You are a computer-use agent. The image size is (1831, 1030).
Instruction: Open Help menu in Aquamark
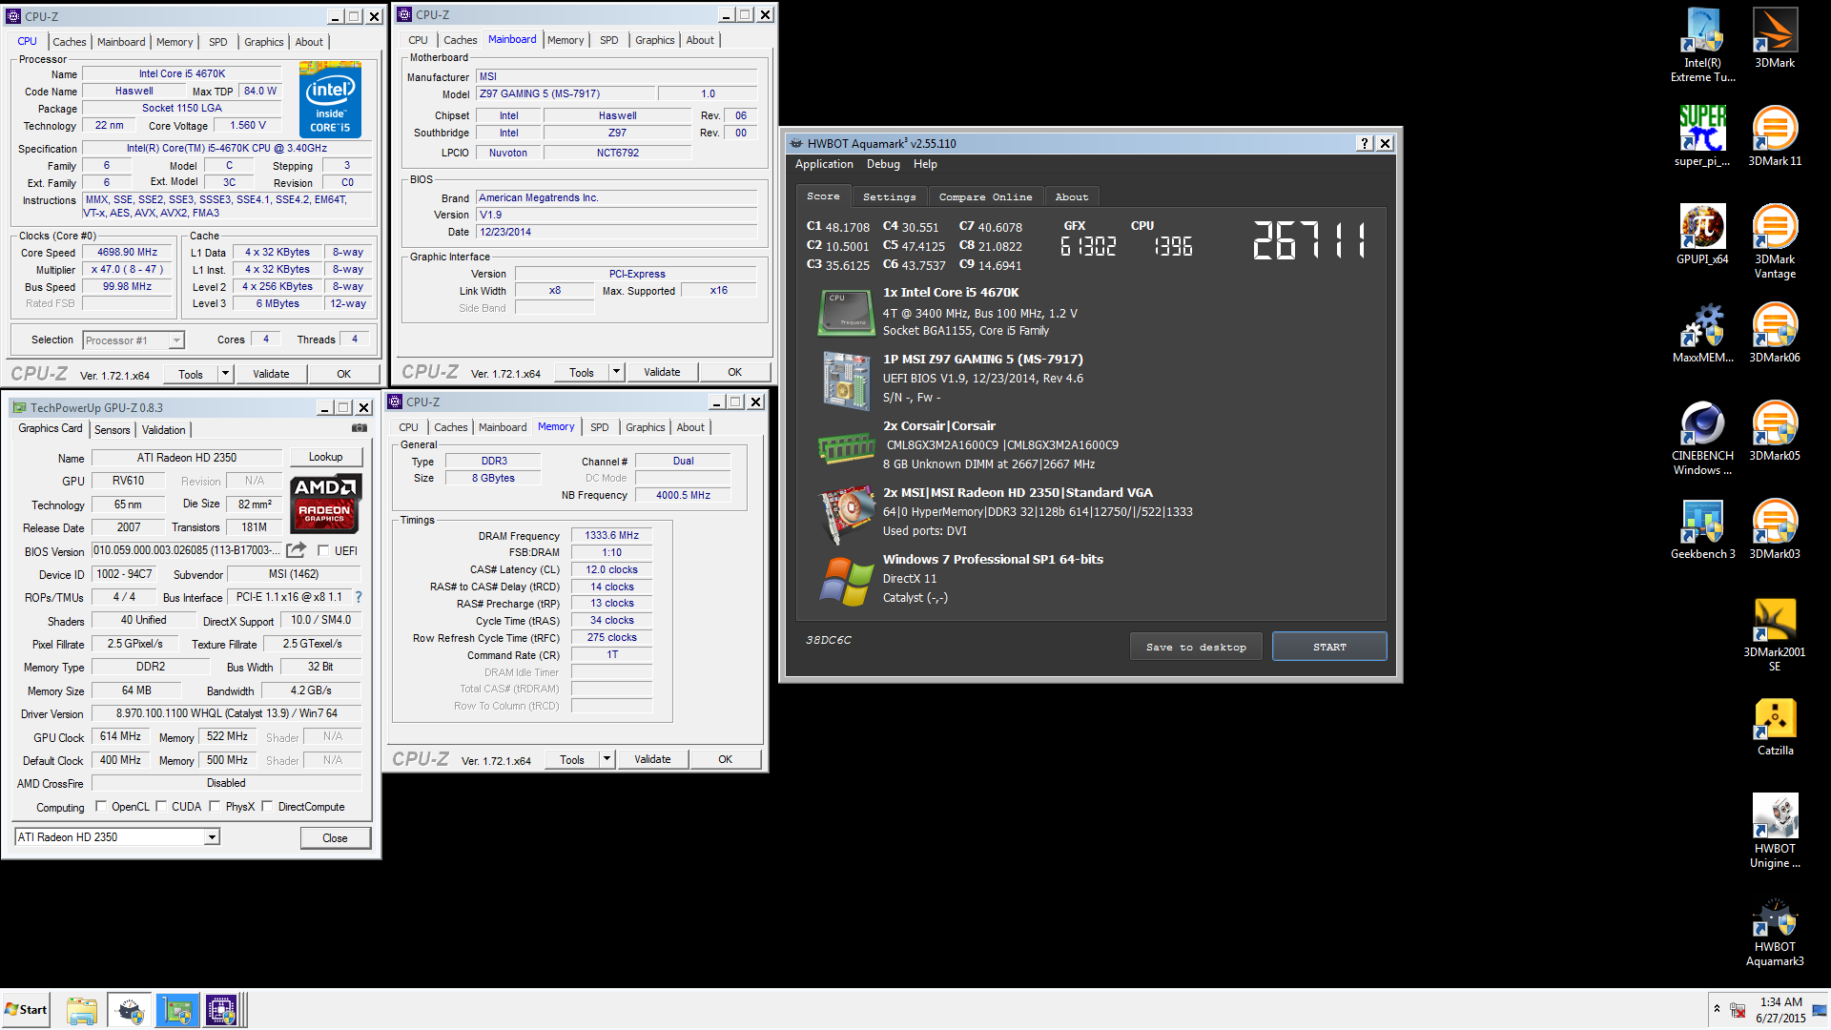[x=925, y=164]
